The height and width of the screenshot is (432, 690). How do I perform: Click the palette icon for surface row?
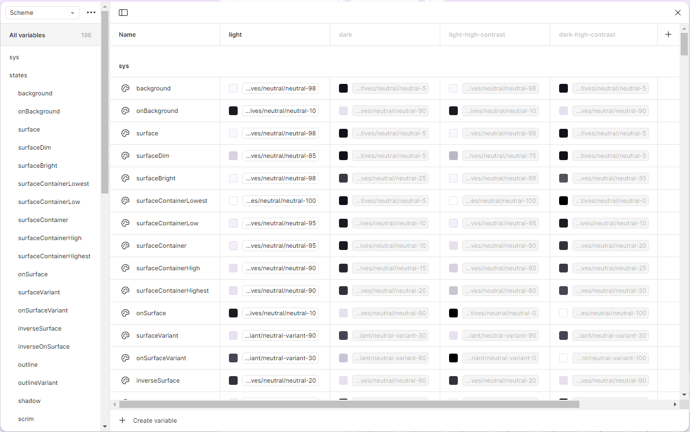click(x=125, y=133)
